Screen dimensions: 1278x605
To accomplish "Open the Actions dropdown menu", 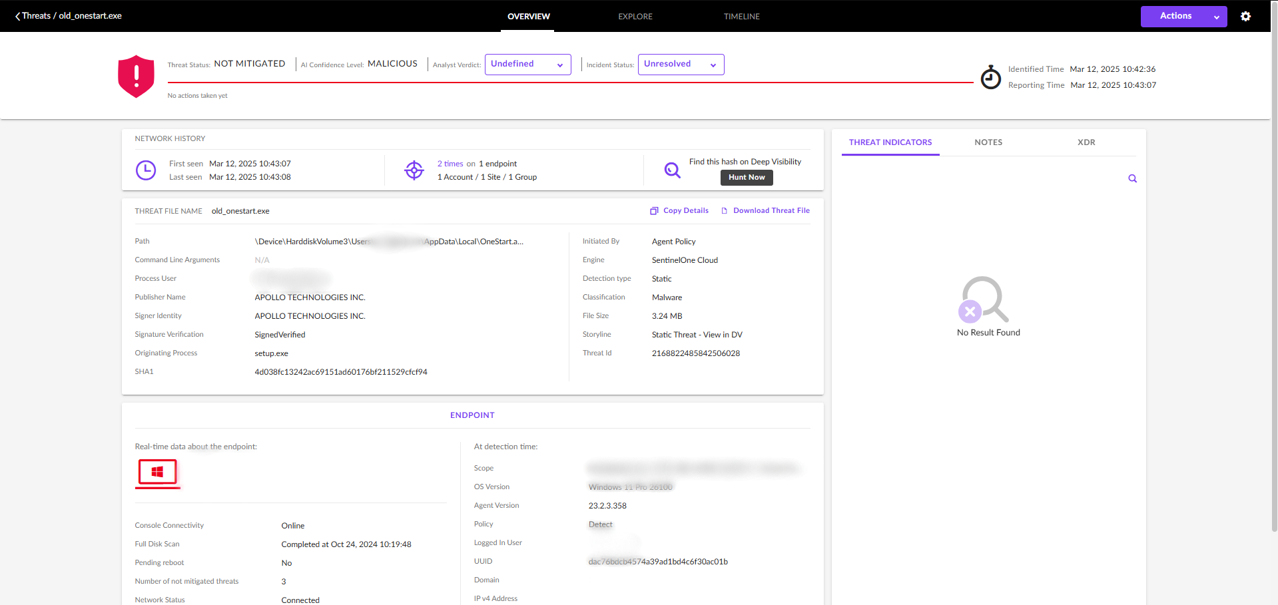I will click(1183, 17).
